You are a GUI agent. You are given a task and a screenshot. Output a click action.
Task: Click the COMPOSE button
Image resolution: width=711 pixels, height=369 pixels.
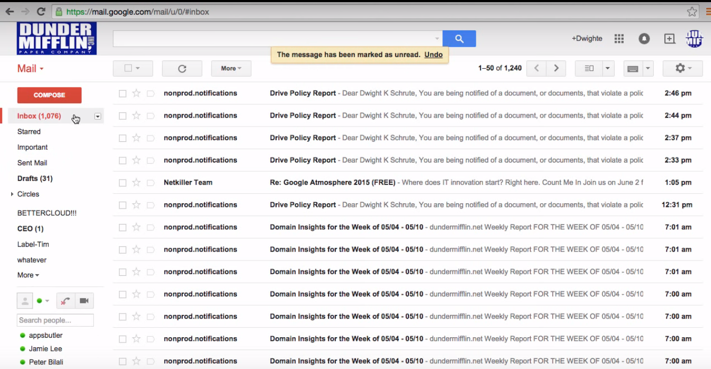point(49,95)
